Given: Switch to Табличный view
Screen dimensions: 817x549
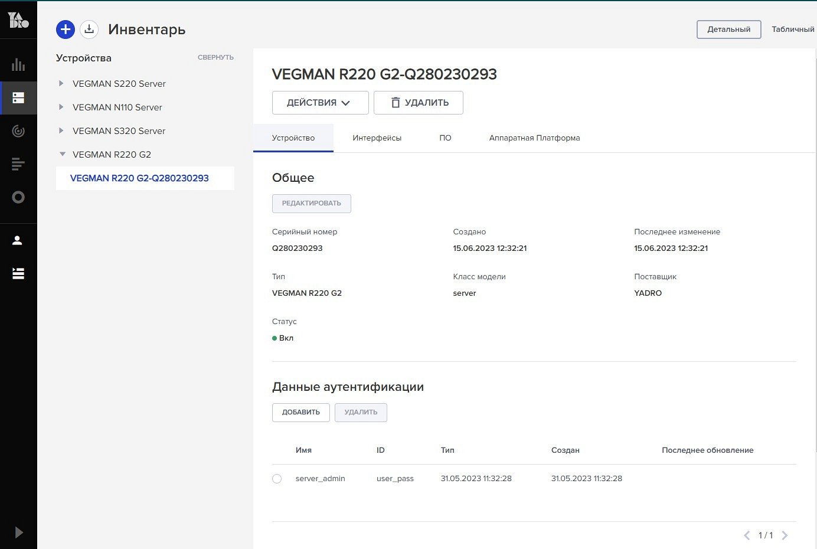Looking at the screenshot, I should click(793, 30).
